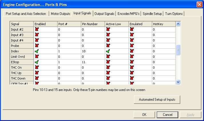Click the Apply button
The height and width of the screenshot is (121, 204).
(191, 115)
